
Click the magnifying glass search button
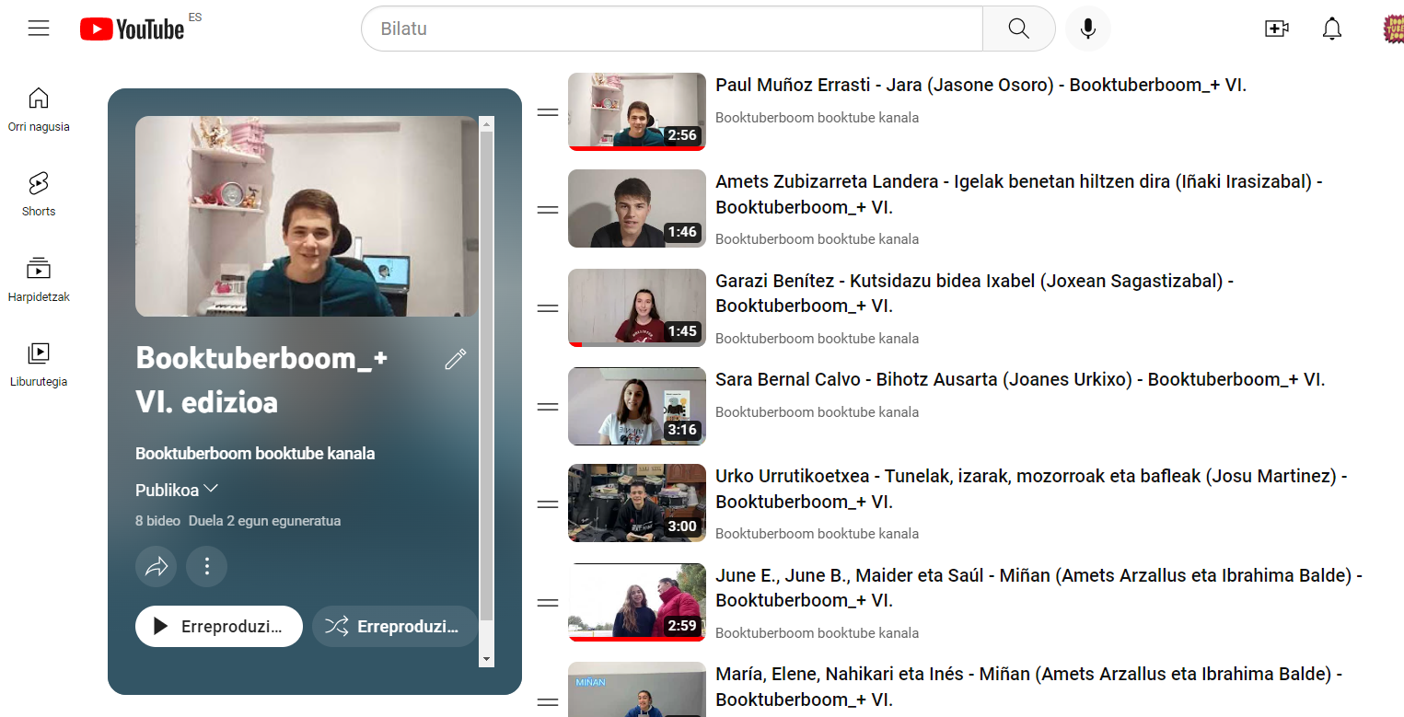pyautogui.click(x=1018, y=29)
